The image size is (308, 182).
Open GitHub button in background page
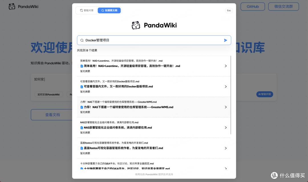click(253, 7)
